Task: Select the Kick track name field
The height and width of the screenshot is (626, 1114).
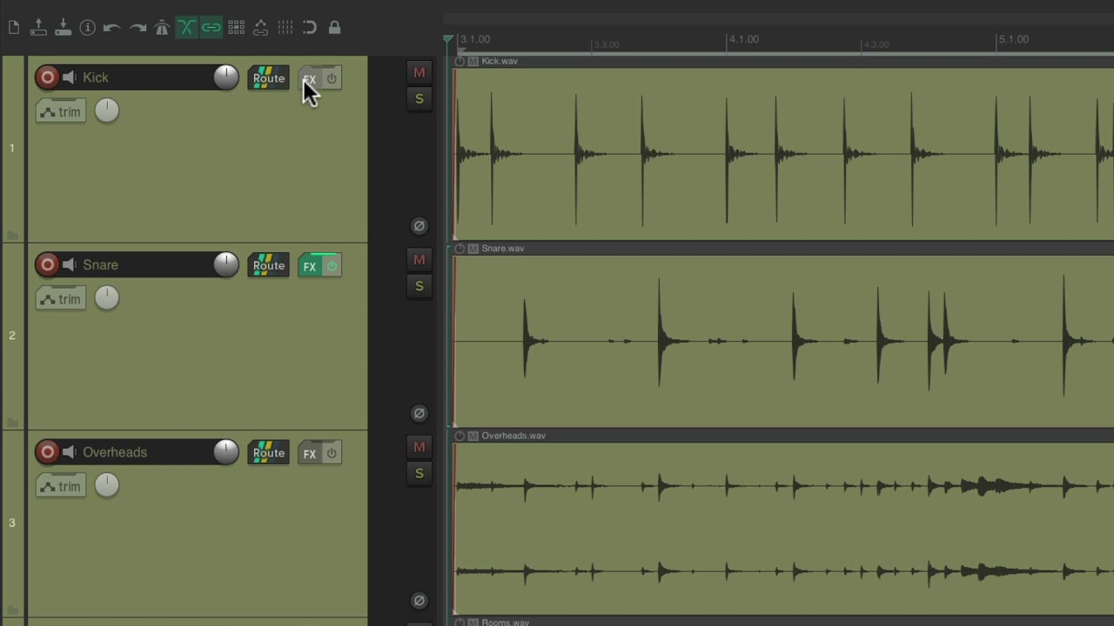Action: pyautogui.click(x=144, y=77)
